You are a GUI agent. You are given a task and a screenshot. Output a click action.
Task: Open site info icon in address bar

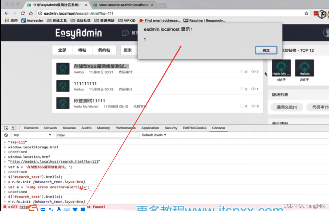click(x=40, y=13)
